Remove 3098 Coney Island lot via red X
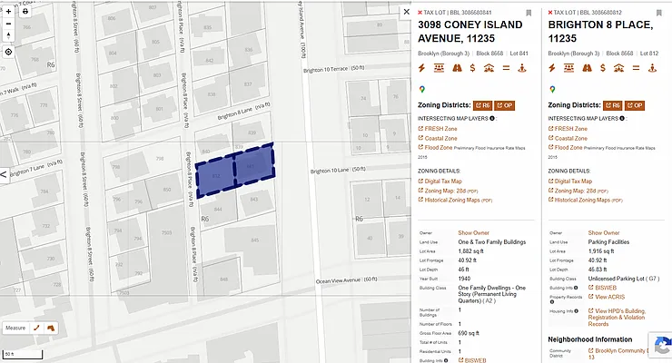Screen dimensions: 672x363 pos(420,13)
